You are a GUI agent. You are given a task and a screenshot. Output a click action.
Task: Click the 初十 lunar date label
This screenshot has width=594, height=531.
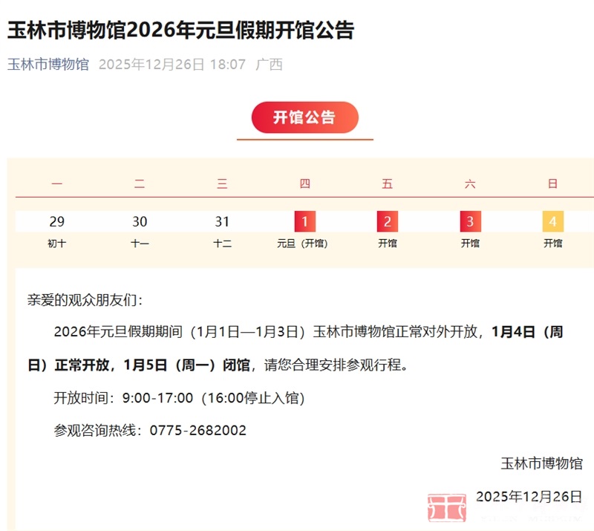57,243
